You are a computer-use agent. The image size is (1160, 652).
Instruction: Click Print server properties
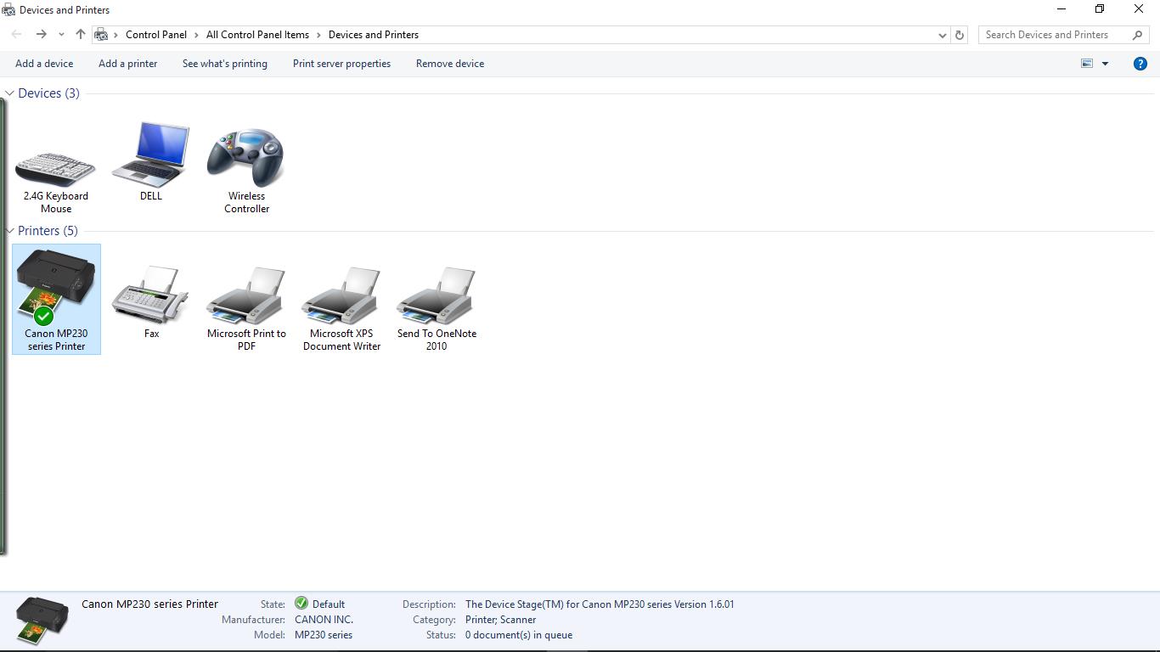[x=341, y=63]
